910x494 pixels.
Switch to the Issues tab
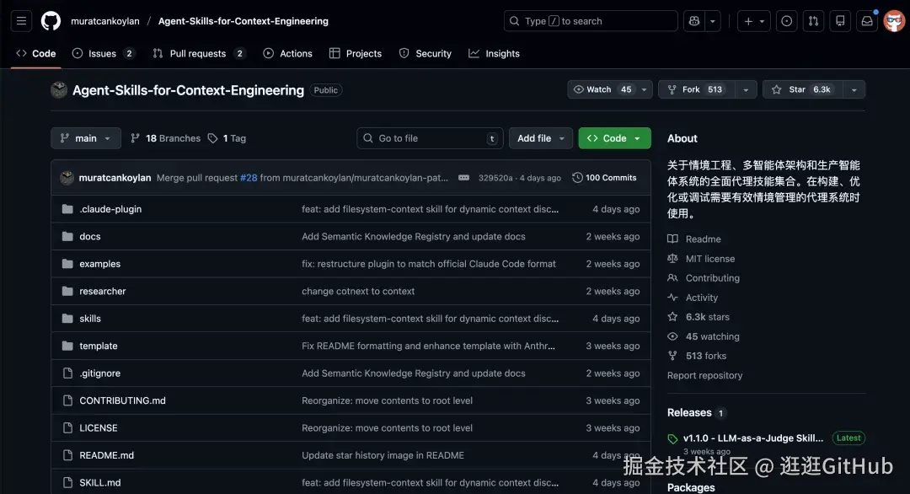(x=102, y=53)
